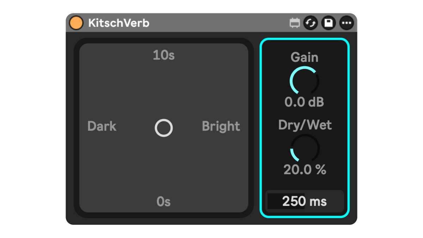Click the 10s label at the top
The height and width of the screenshot is (238, 423).
(x=164, y=55)
